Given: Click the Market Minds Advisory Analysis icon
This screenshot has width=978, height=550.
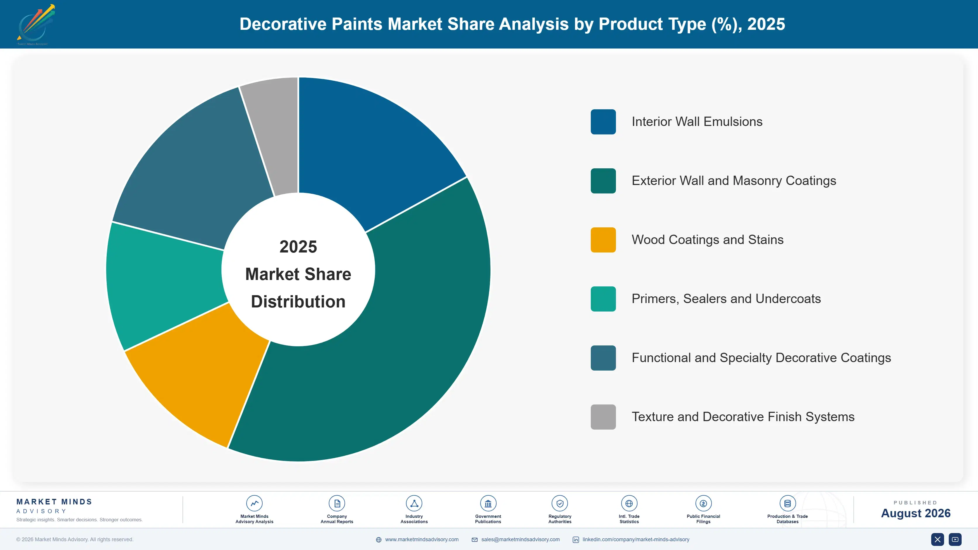Looking at the screenshot, I should point(254,503).
